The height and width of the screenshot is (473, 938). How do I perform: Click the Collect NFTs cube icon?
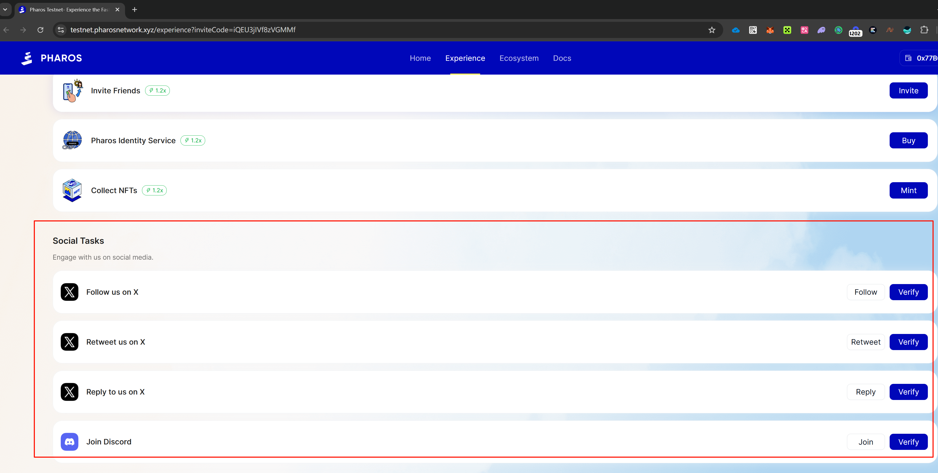click(72, 190)
